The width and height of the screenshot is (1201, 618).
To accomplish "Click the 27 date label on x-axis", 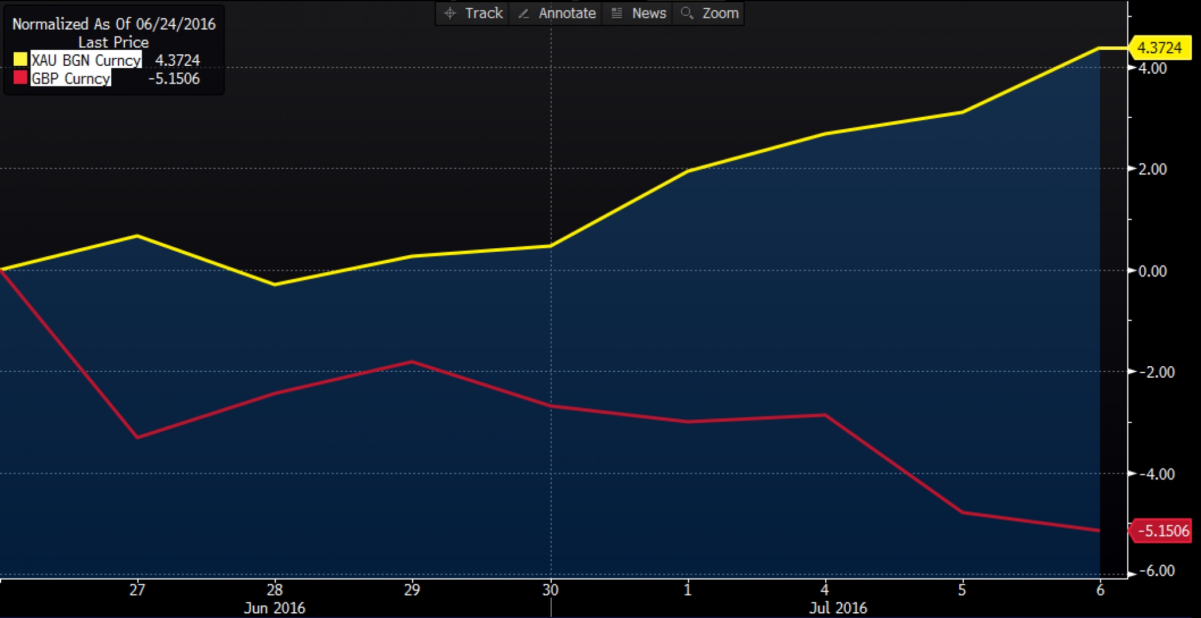I will click(137, 590).
